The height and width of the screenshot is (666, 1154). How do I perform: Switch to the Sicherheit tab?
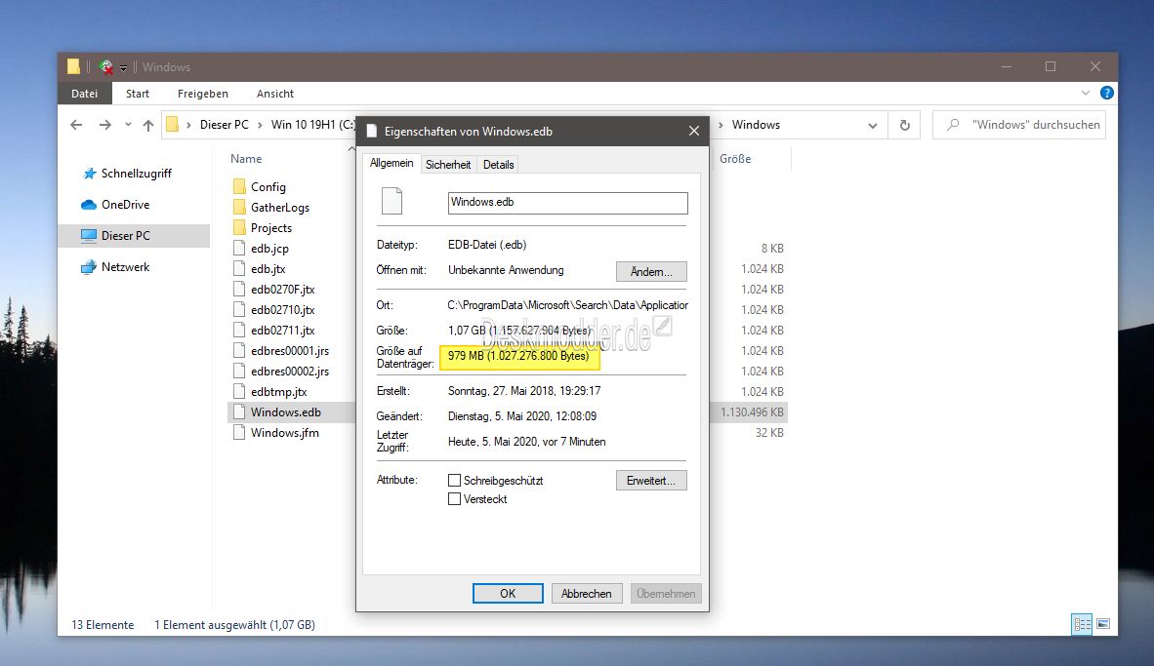[448, 165]
